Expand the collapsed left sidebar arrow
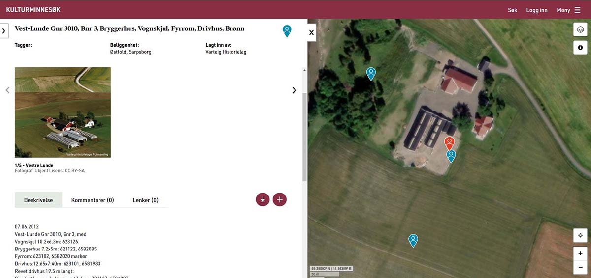Image resolution: width=591 pixels, height=278 pixels. pyautogui.click(x=4, y=31)
